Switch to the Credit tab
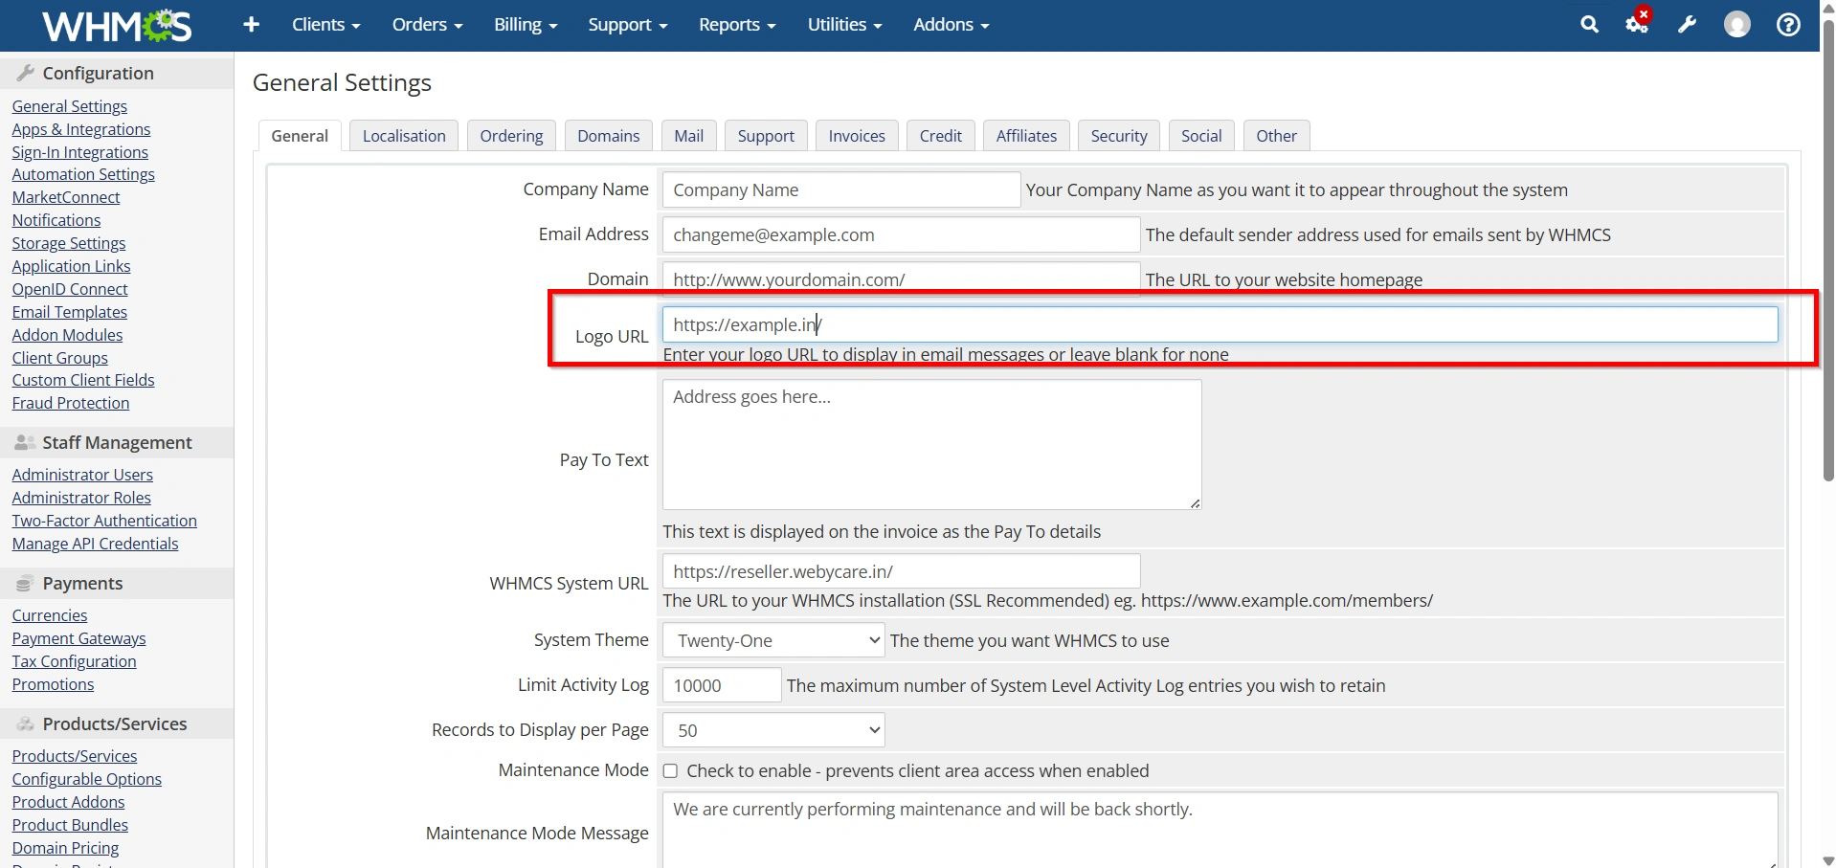 click(941, 136)
